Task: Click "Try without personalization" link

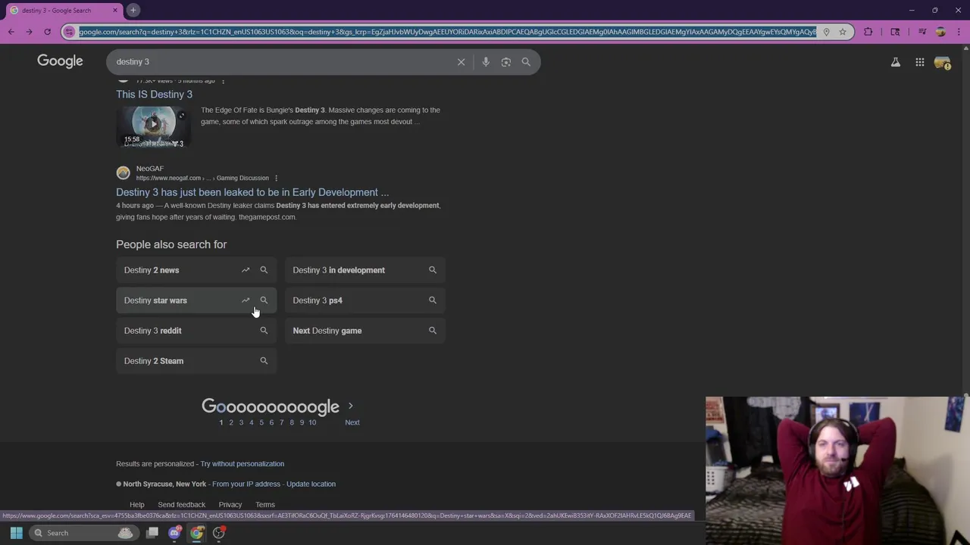Action: coord(242,464)
